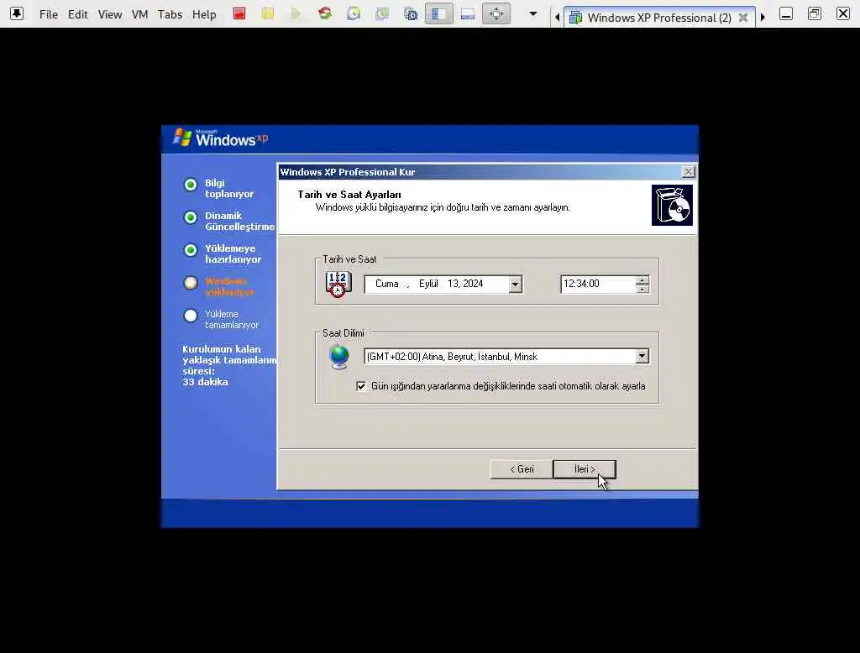Click the Windows yükleniyor step indicator
Image resolution: width=860 pixels, height=653 pixels.
[191, 283]
